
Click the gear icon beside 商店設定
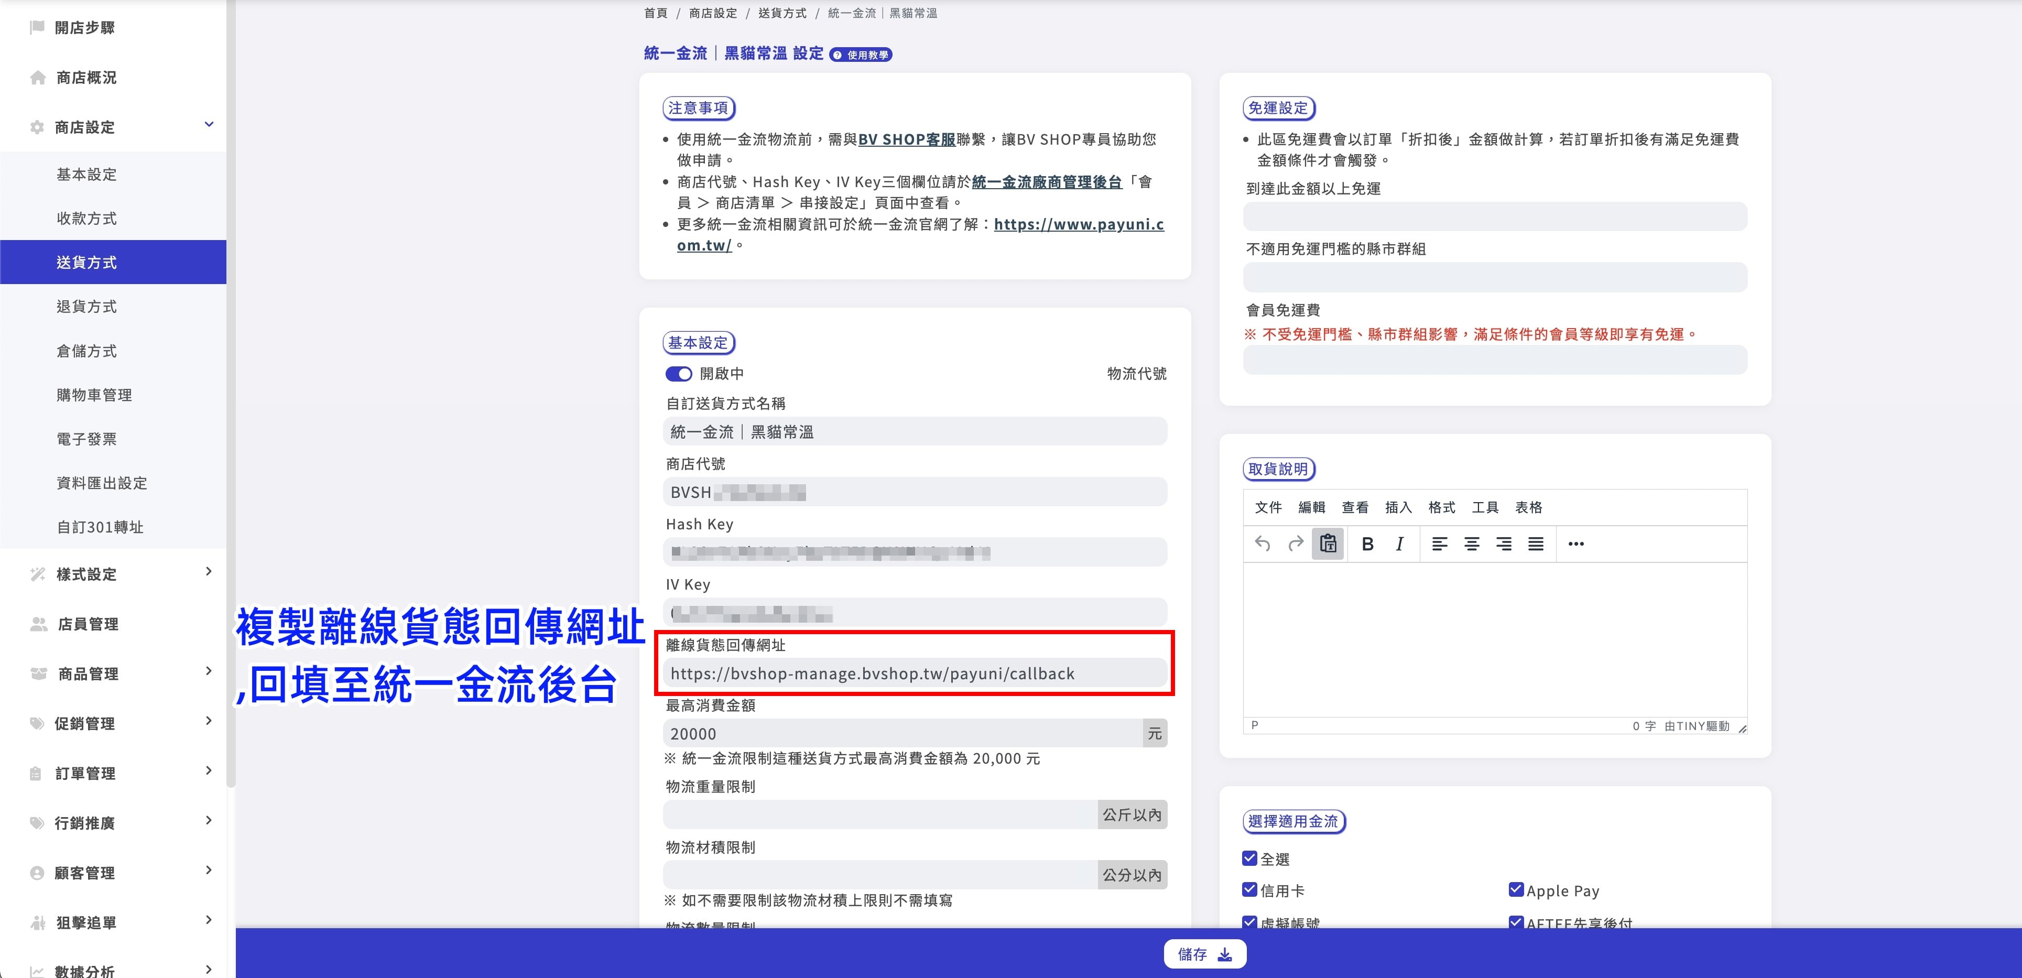click(x=37, y=127)
